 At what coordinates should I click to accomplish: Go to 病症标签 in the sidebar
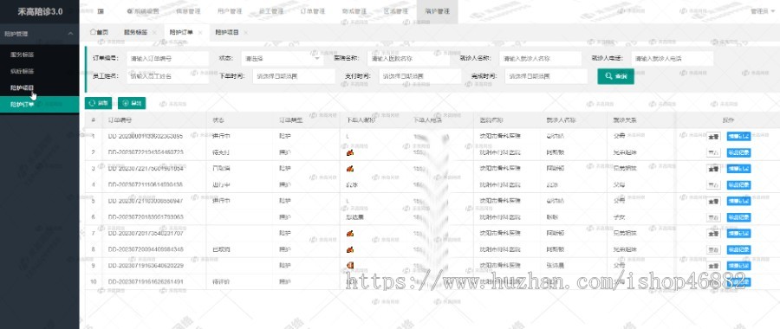(x=22, y=71)
